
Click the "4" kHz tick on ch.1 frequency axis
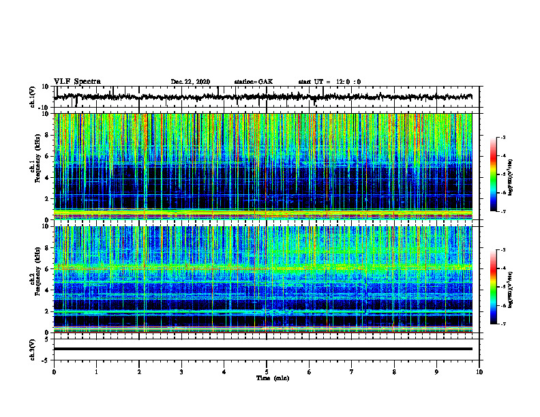47,178
